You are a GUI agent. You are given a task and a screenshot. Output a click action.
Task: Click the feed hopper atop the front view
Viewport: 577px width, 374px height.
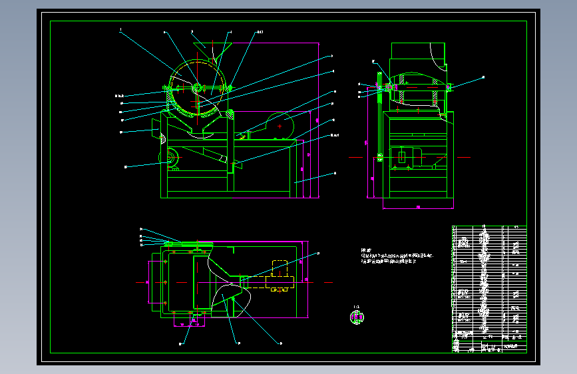[x=212, y=52]
